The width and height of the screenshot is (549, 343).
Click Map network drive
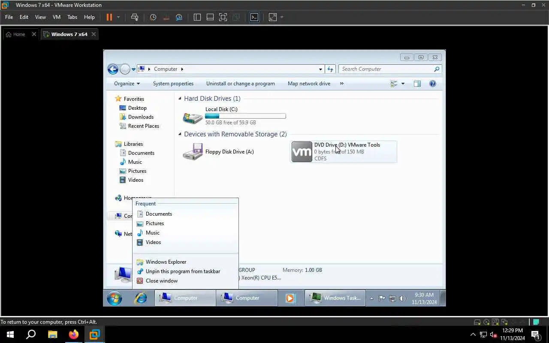pyautogui.click(x=309, y=84)
